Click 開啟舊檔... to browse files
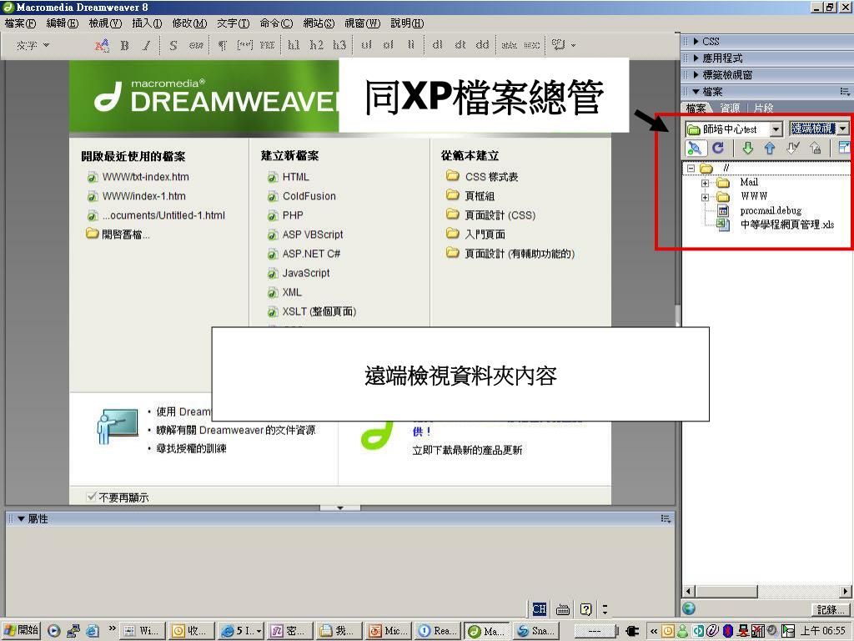Screen dimensions: 854x641 click(x=125, y=235)
